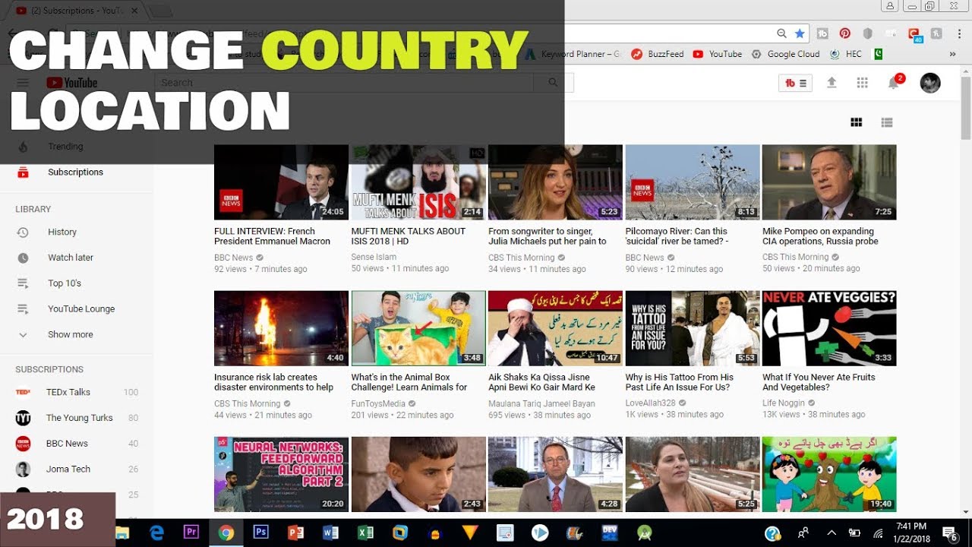This screenshot has height=547, width=972.
Task: Open the Joma Tech subscription
Action: (76, 470)
